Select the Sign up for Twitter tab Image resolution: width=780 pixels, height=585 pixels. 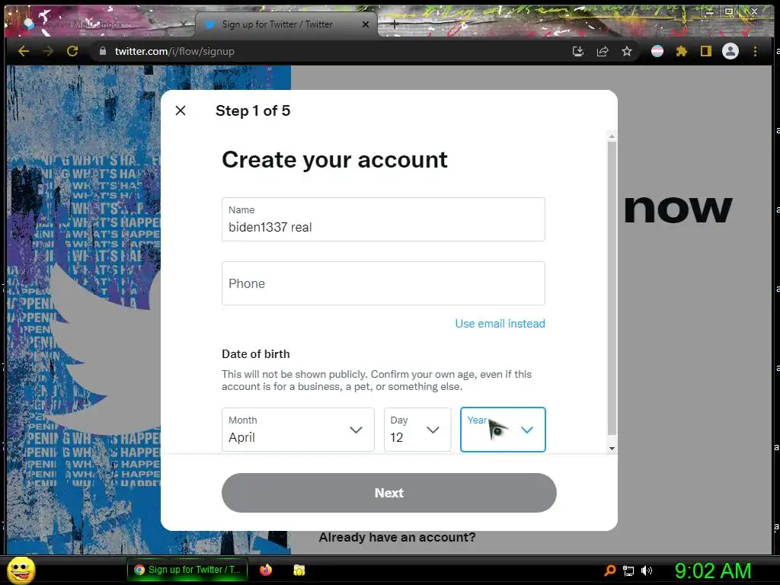286,24
